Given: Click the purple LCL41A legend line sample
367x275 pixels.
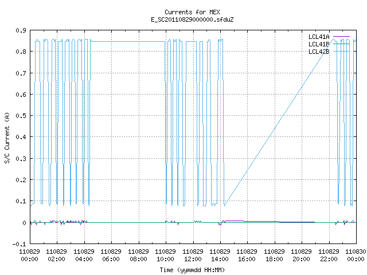Looking at the screenshot, I should 341,37.
